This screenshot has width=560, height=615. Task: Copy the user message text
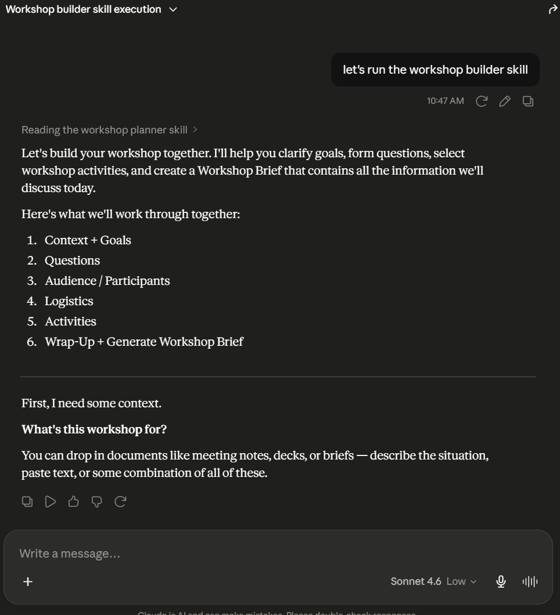pyautogui.click(x=528, y=101)
